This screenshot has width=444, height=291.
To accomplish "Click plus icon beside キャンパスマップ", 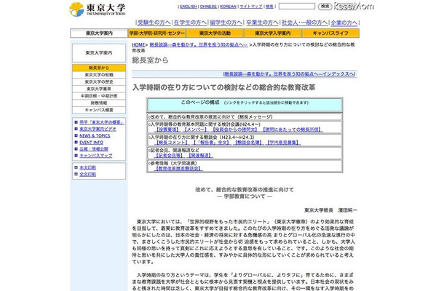I will [x=76, y=156].
